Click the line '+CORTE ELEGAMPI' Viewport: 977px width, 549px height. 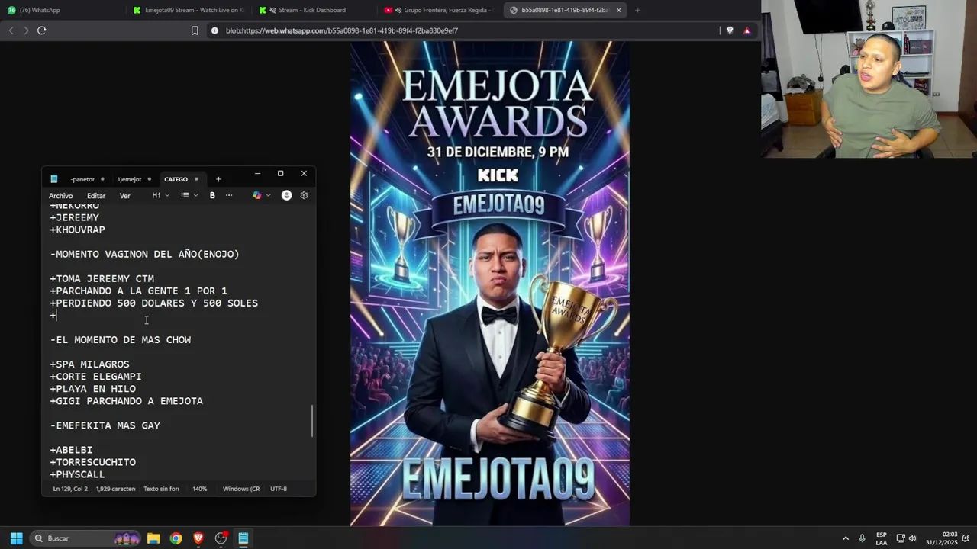tap(96, 377)
